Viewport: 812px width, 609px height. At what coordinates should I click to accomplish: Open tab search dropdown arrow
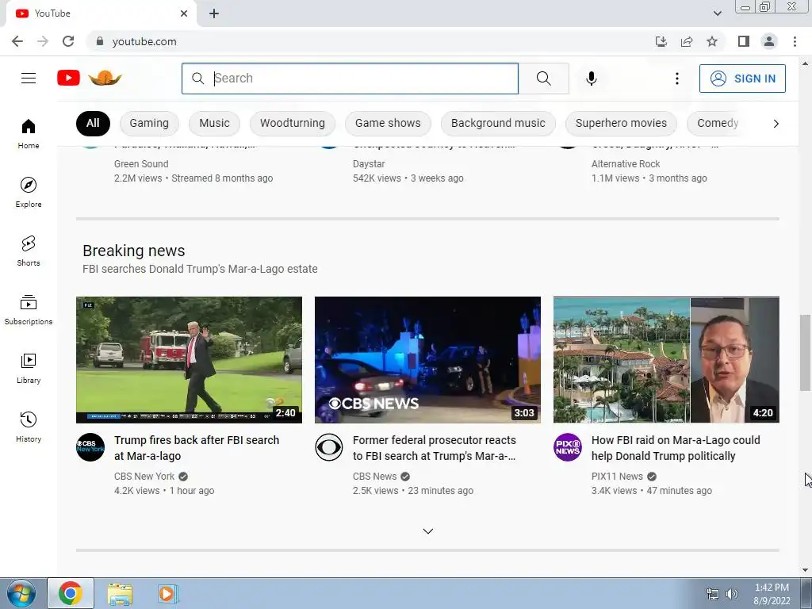(x=717, y=13)
